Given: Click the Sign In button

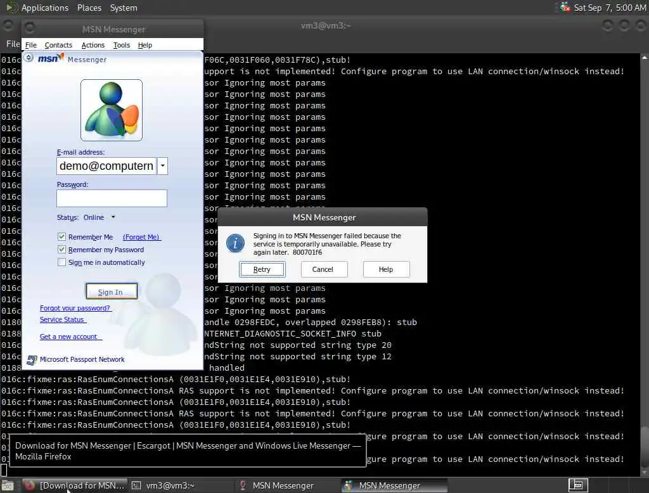Looking at the screenshot, I should [112, 291].
